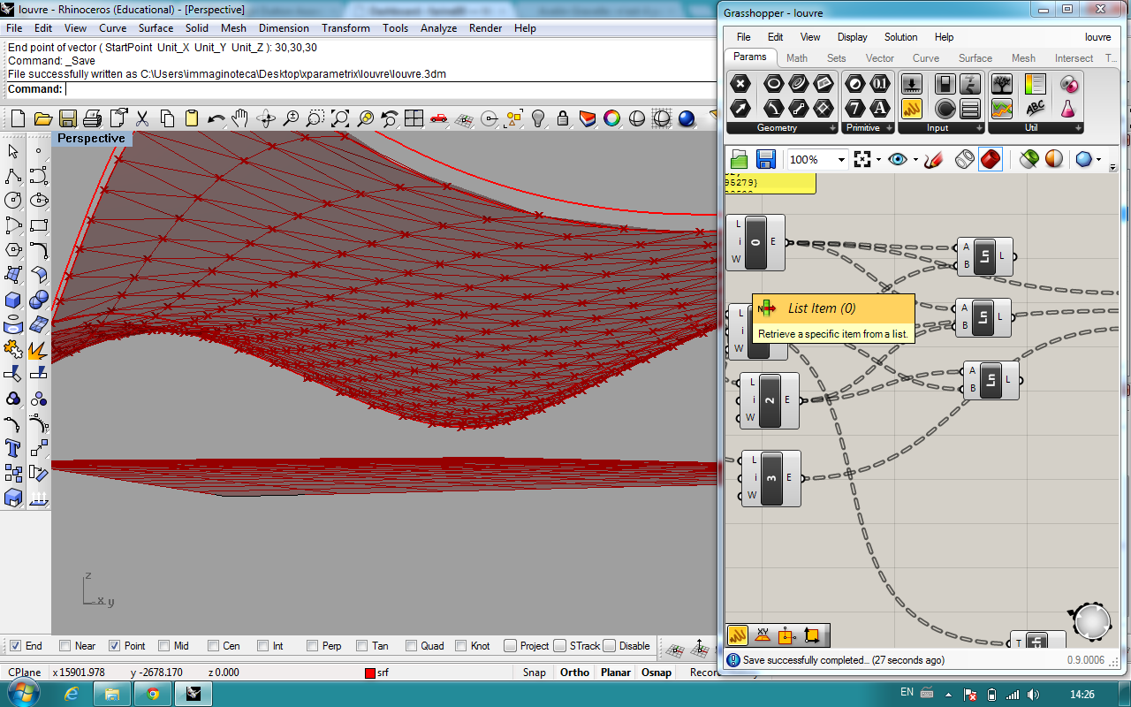The height and width of the screenshot is (707, 1131).
Task: Open the Surface menu in Rhino
Action: [x=156, y=28]
